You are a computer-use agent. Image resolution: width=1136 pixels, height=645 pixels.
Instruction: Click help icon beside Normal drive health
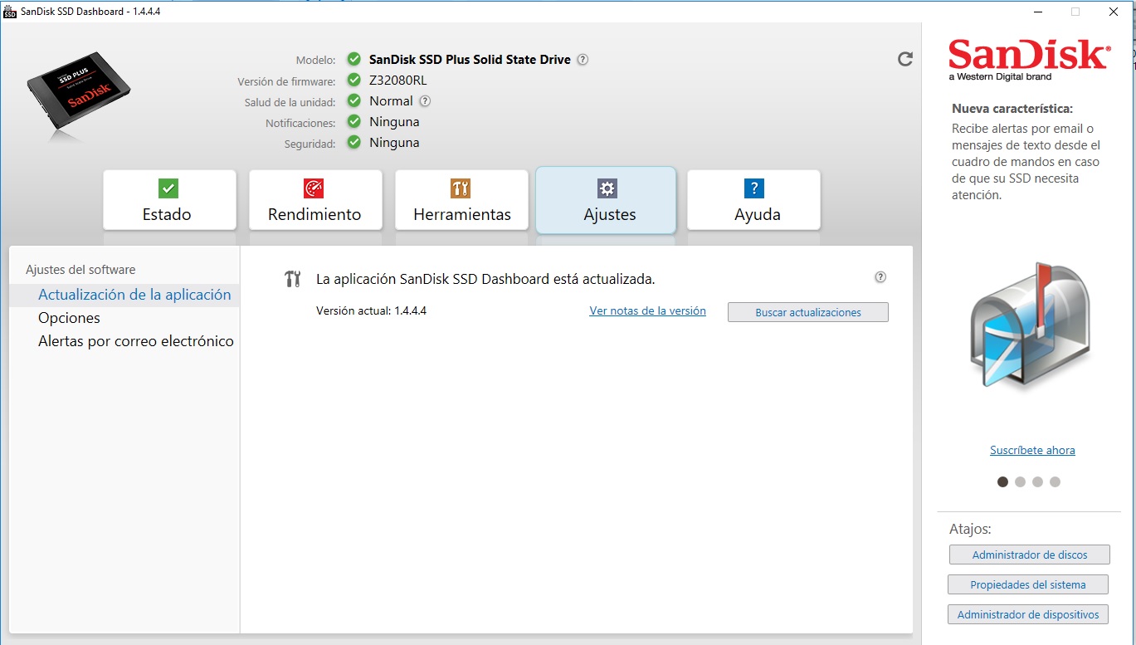[x=425, y=101]
